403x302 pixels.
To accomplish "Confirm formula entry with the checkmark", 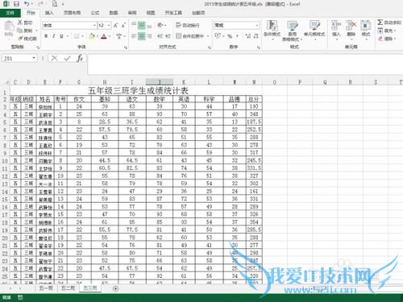I will [68, 58].
